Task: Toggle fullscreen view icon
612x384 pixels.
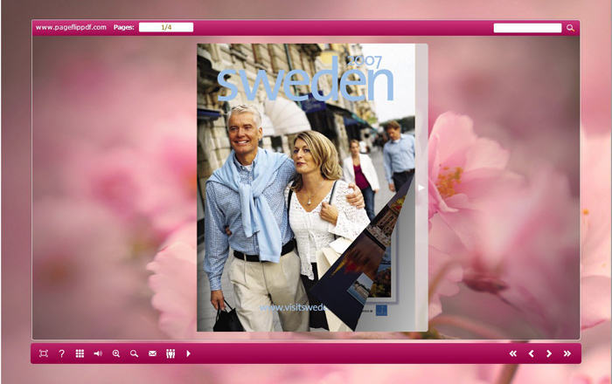Action: coord(44,353)
